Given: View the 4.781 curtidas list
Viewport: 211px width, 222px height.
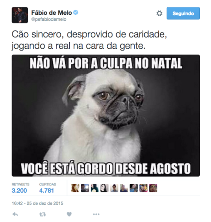Looking at the screenshot, I should [x=48, y=188].
